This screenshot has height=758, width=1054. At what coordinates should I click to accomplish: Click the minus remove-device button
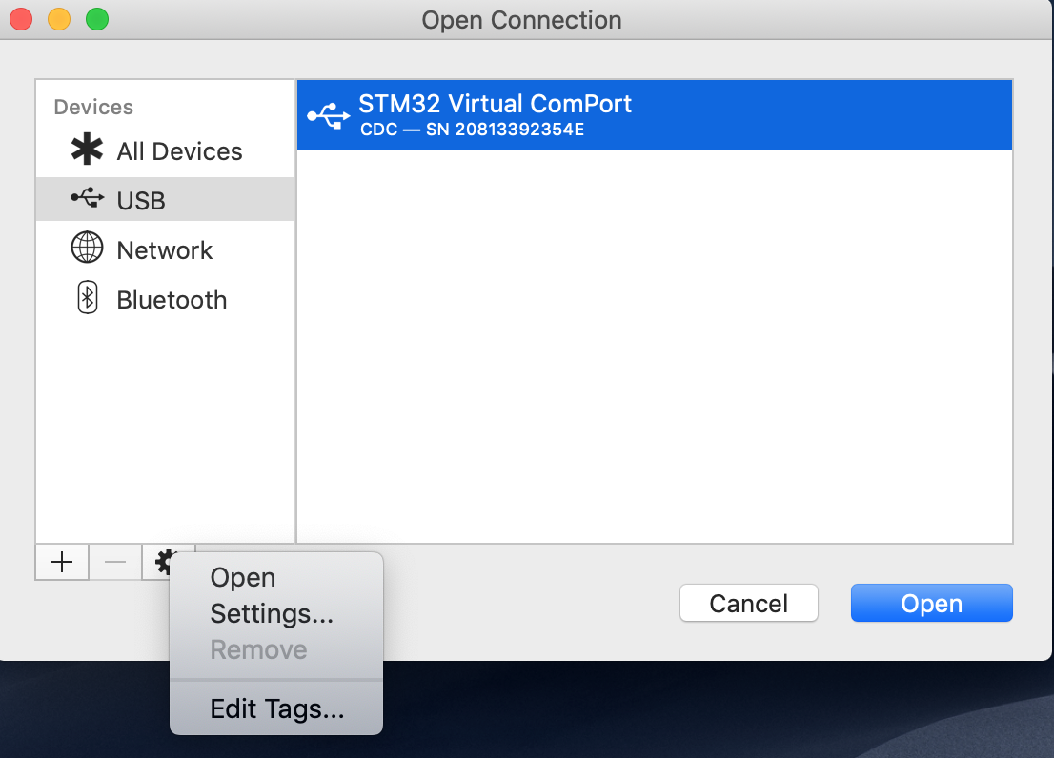click(115, 562)
